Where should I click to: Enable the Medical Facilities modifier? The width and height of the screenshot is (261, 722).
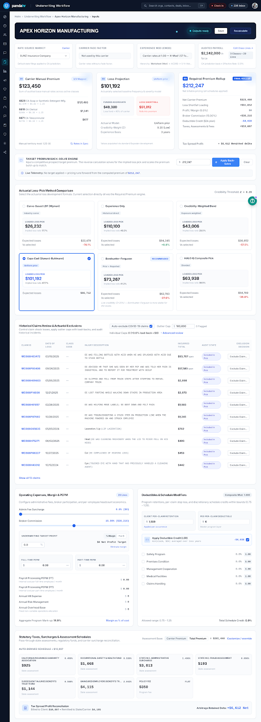144,576
